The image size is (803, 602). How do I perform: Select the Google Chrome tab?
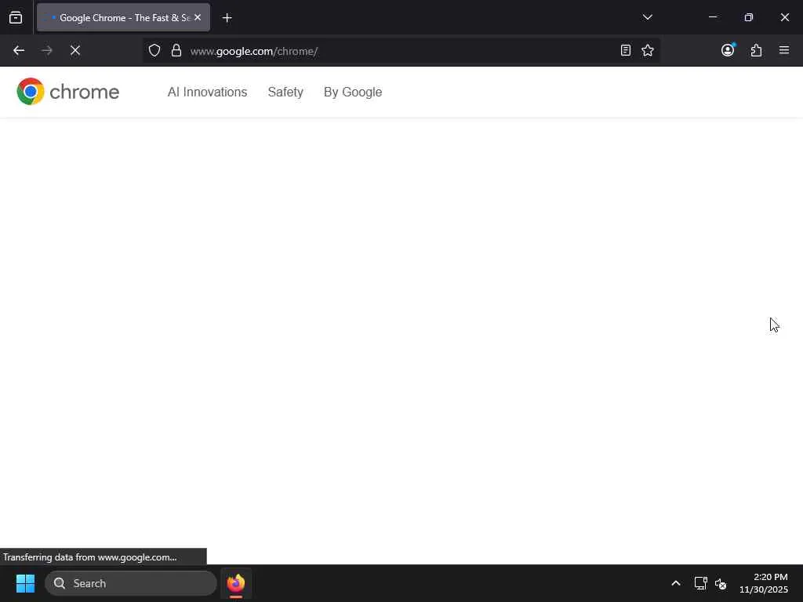[123, 17]
